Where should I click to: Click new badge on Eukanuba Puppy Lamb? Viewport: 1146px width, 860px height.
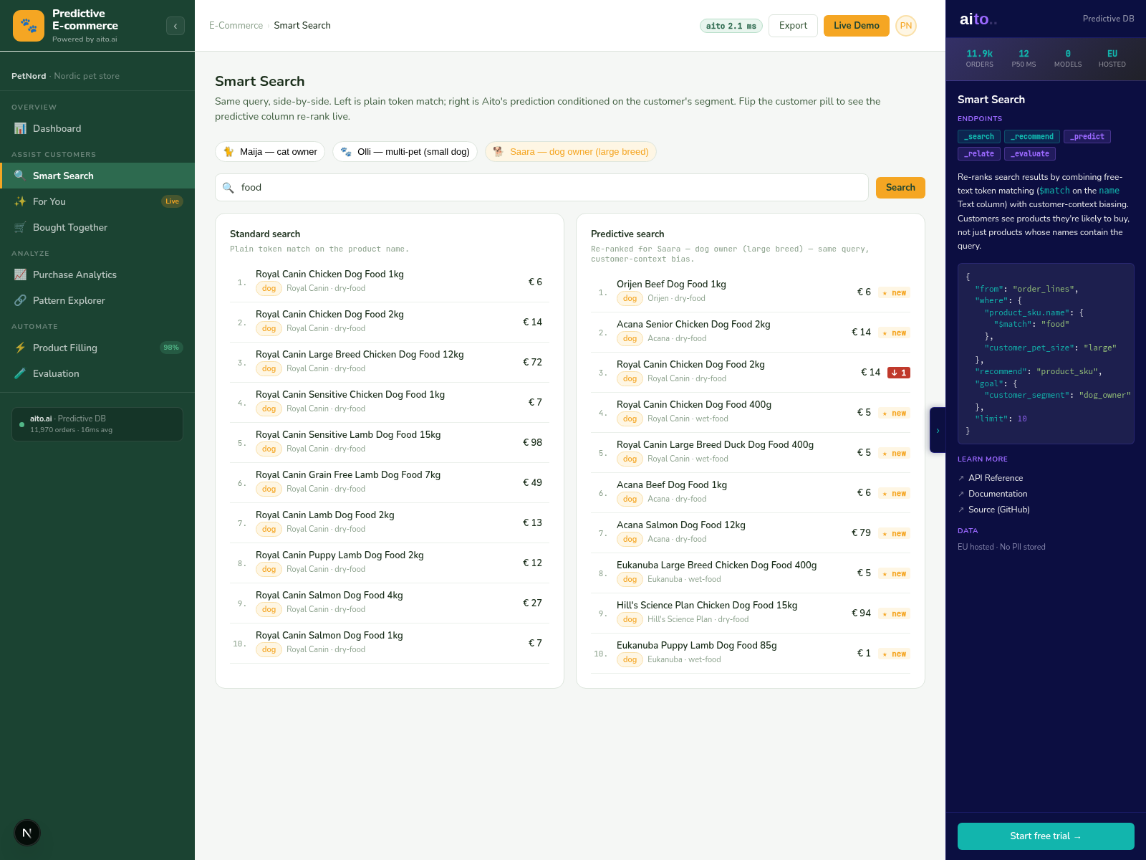pos(895,654)
